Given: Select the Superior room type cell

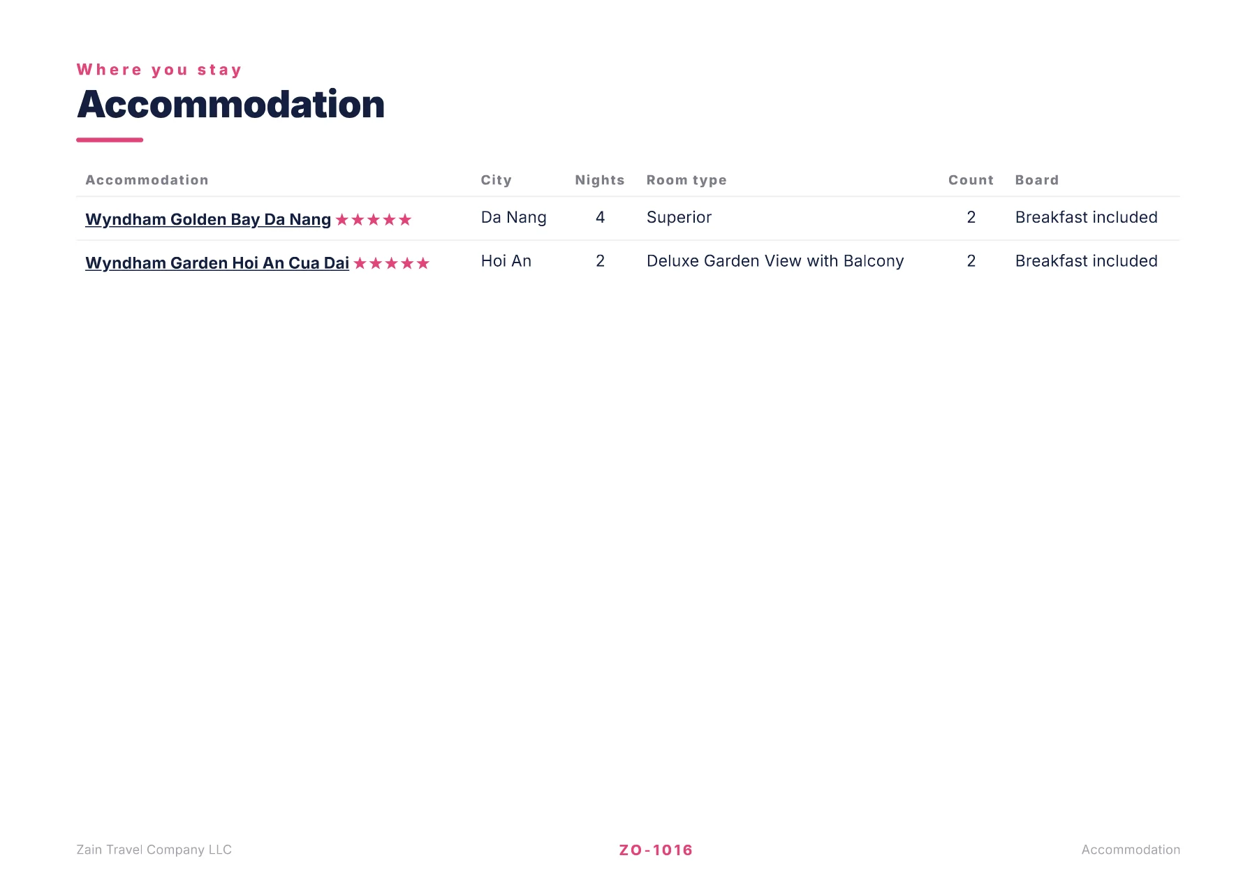Looking at the screenshot, I should 679,217.
